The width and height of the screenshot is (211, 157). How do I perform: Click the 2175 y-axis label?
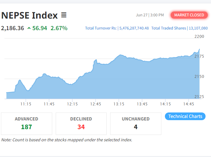coord(199,56)
